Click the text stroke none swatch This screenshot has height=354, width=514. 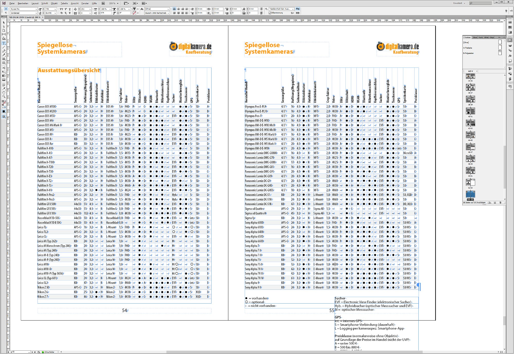click(134, 13)
